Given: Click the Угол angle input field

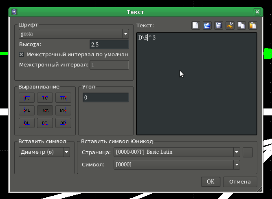Looking at the screenshot, I should [106, 97].
